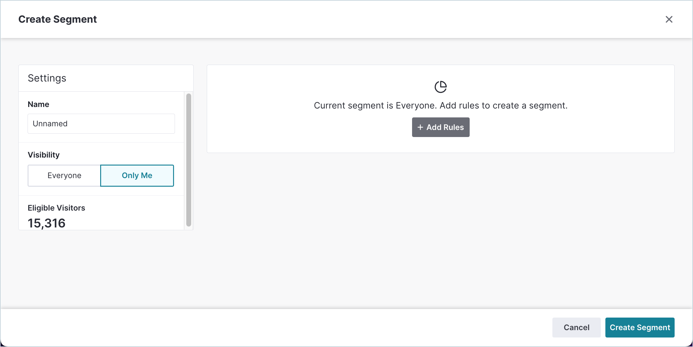Click the plus icon on Add Rules
The width and height of the screenshot is (693, 347).
coord(420,127)
